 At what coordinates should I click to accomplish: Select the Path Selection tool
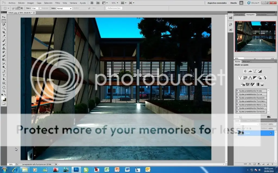[x=4, y=79]
